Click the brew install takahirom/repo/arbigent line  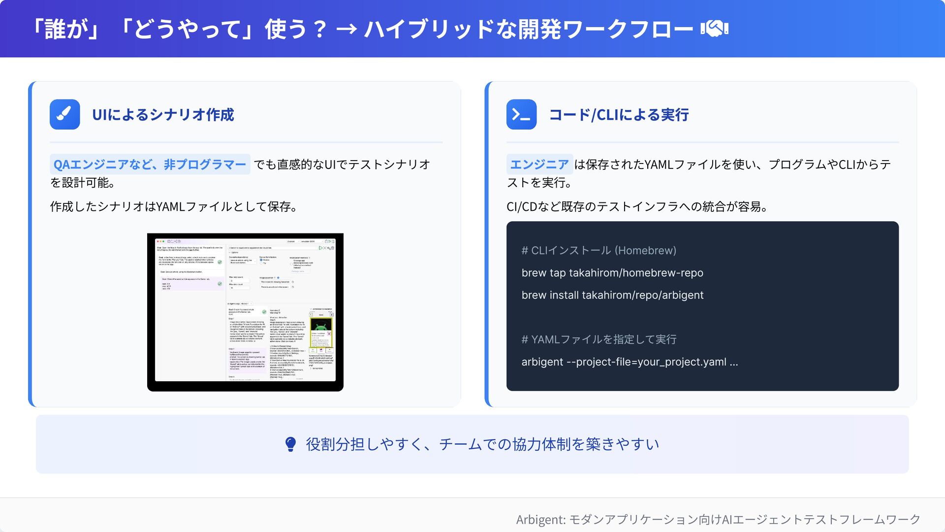pyautogui.click(x=612, y=295)
